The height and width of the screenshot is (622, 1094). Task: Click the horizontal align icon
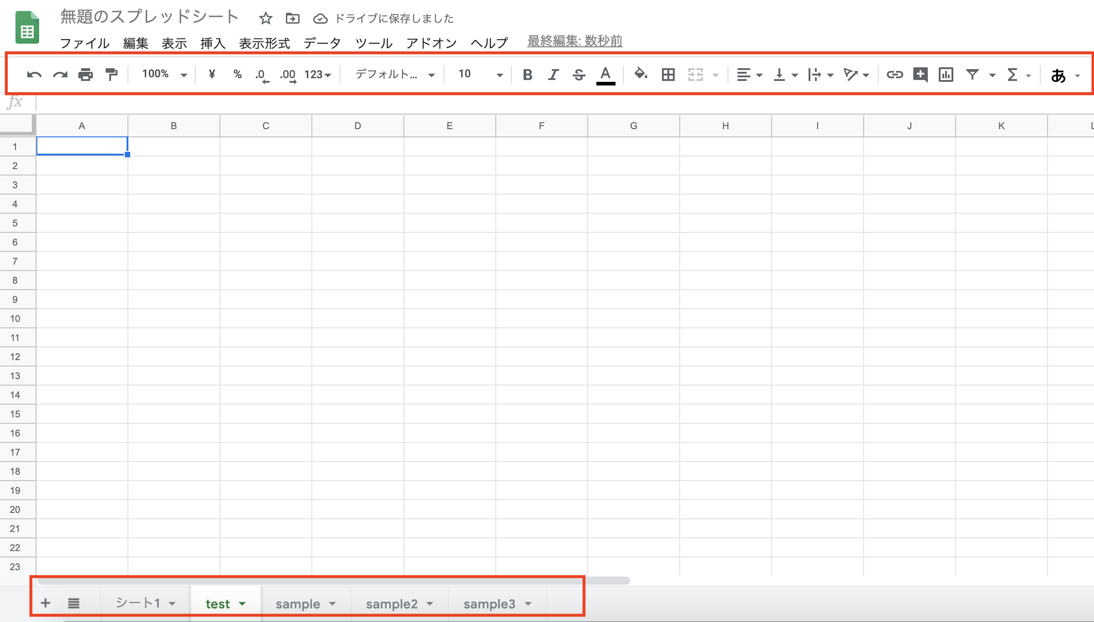743,75
